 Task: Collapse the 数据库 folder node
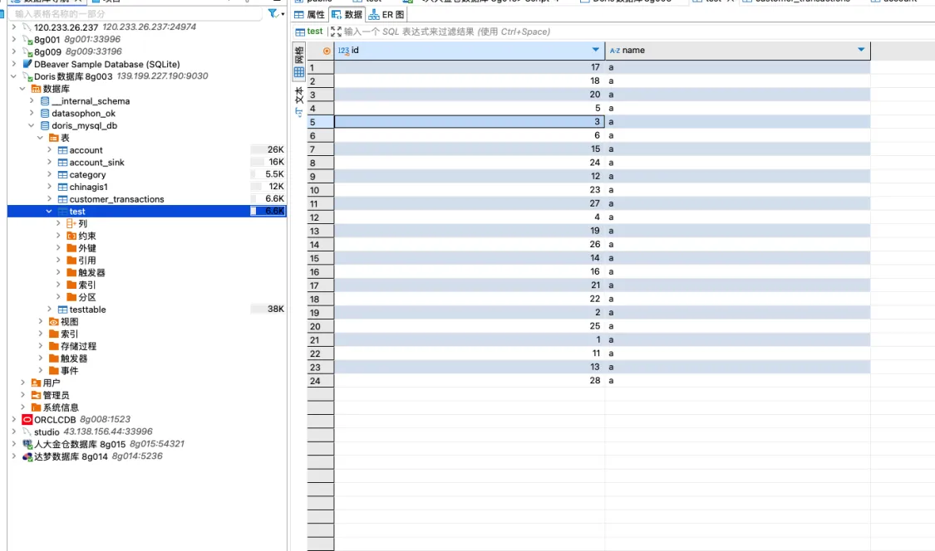[22, 89]
